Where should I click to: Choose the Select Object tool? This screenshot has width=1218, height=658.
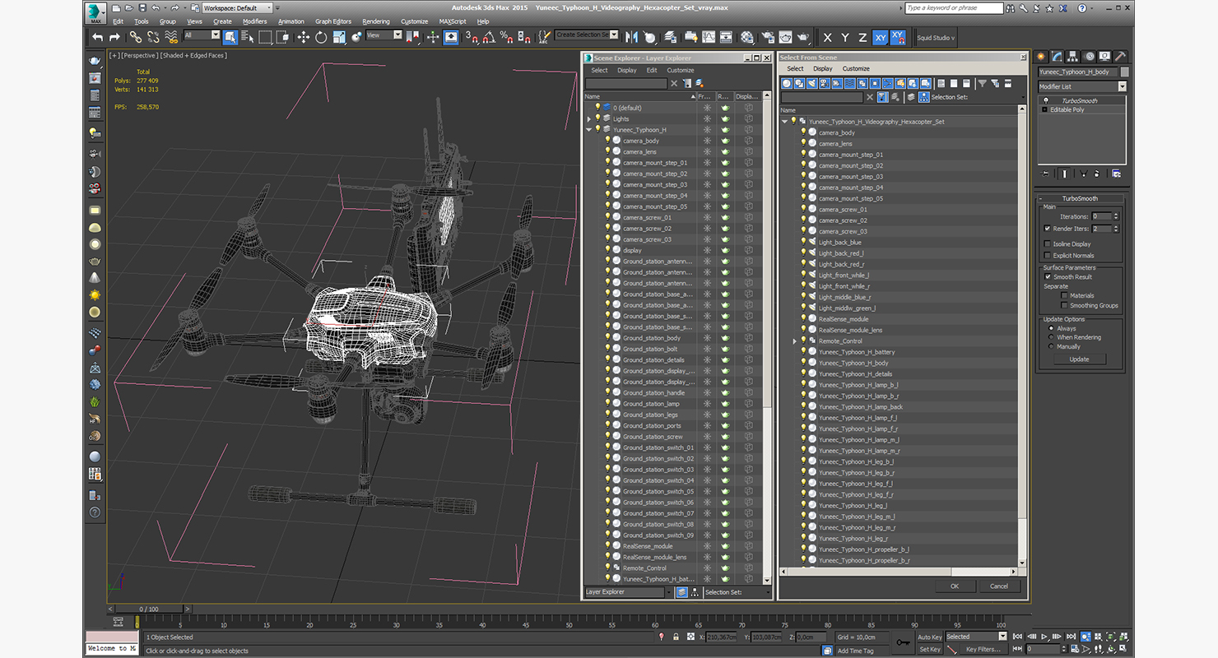tap(230, 37)
